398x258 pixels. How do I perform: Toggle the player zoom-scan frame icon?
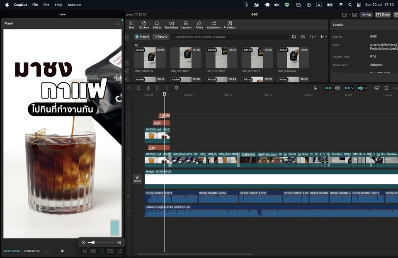(x=102, y=251)
